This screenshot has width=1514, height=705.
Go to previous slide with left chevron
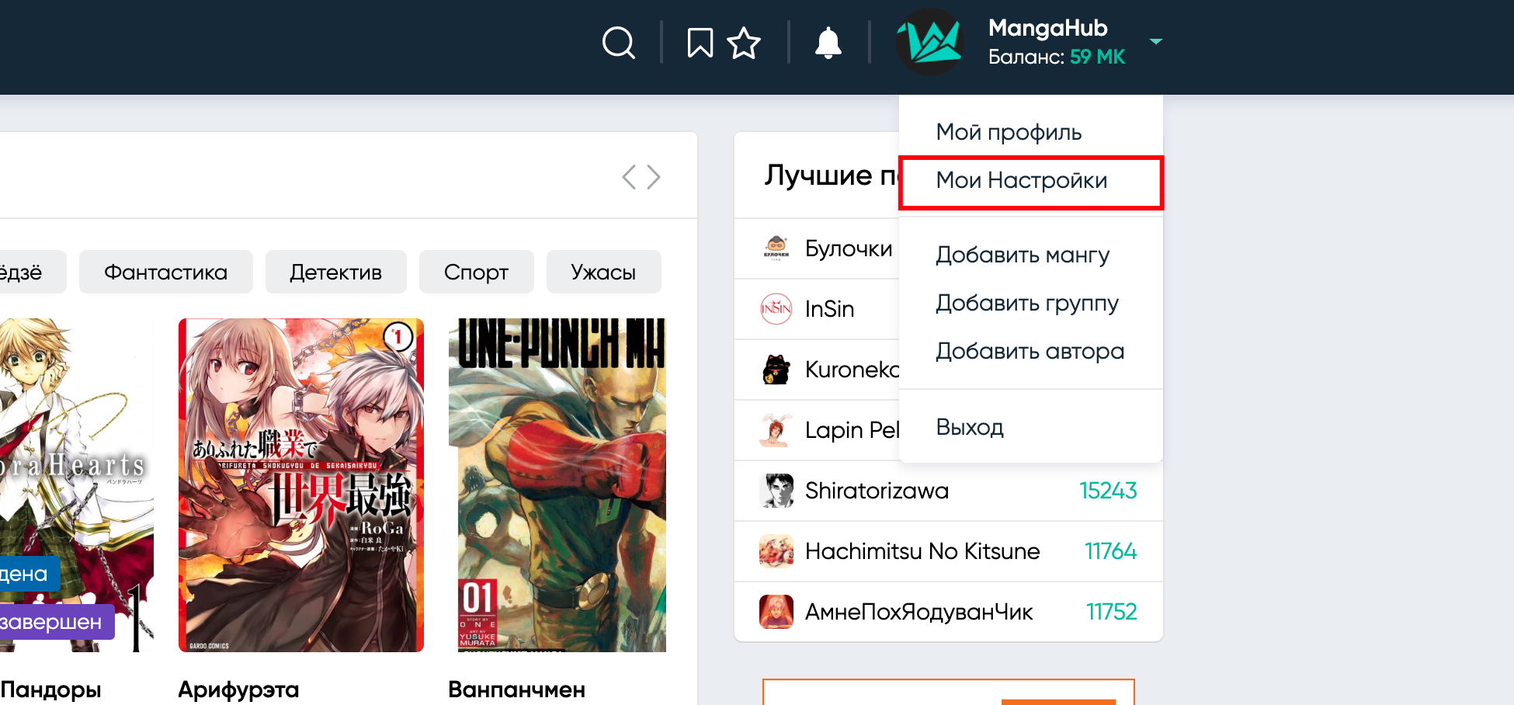tap(629, 177)
